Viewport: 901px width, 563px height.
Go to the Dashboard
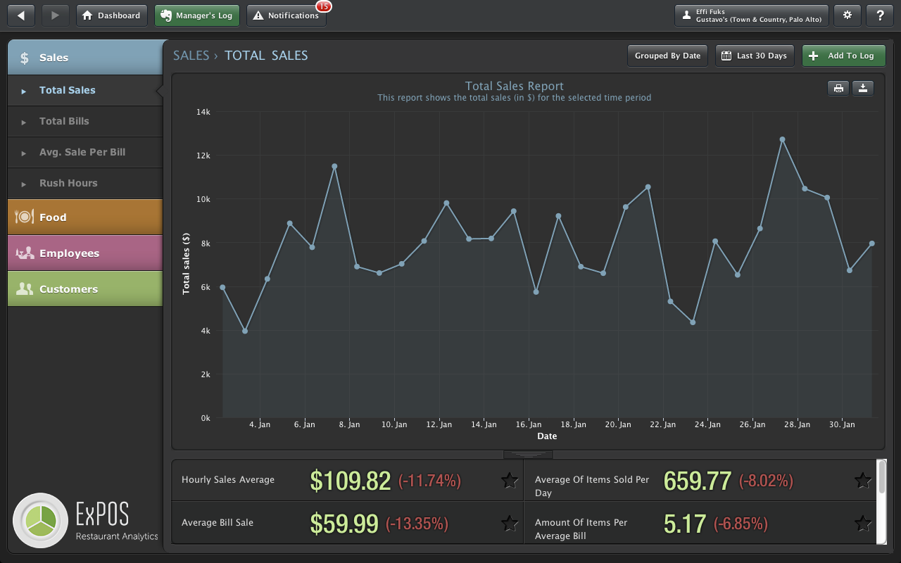click(112, 15)
